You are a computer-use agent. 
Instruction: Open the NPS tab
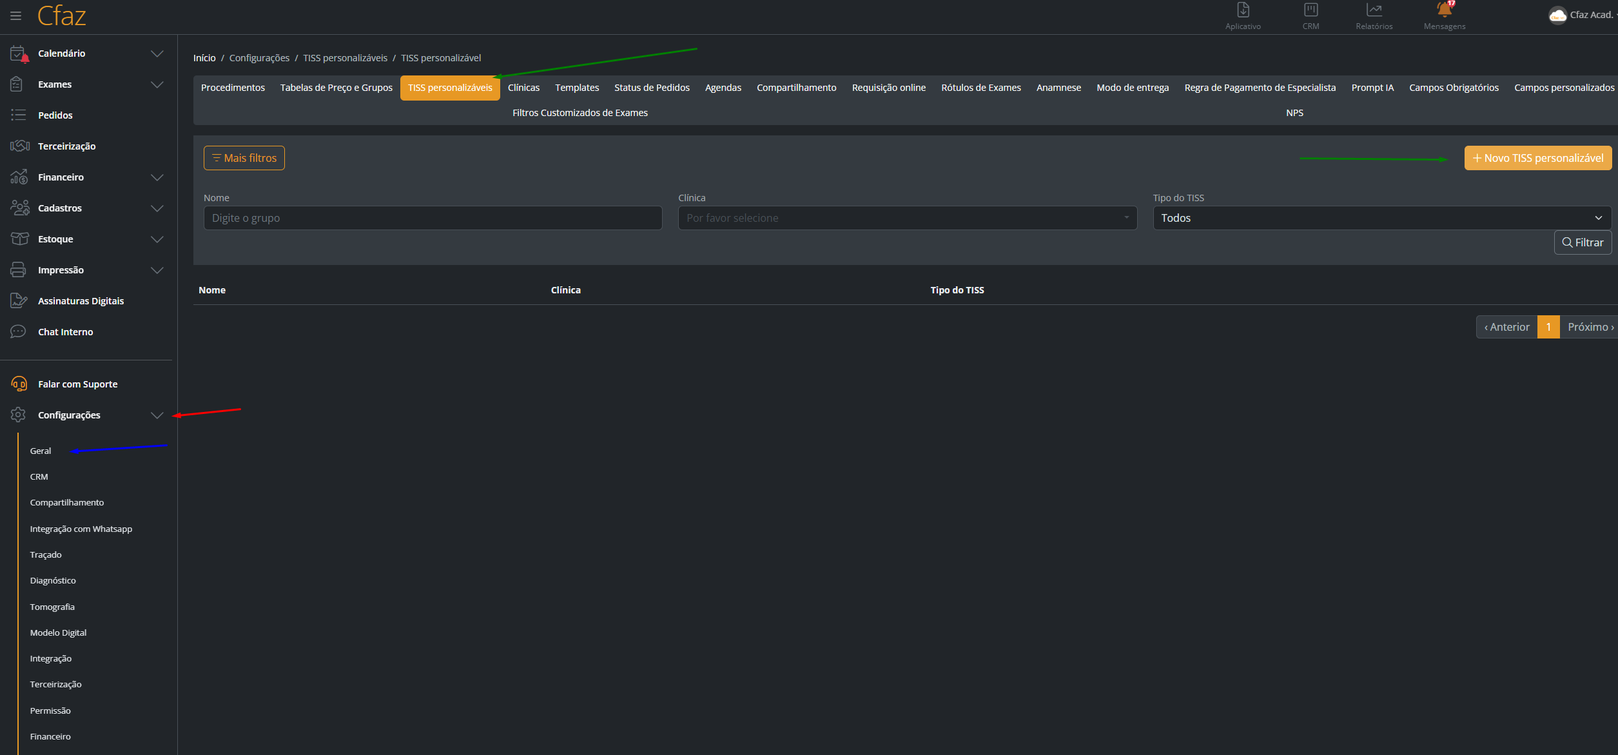click(x=1294, y=113)
